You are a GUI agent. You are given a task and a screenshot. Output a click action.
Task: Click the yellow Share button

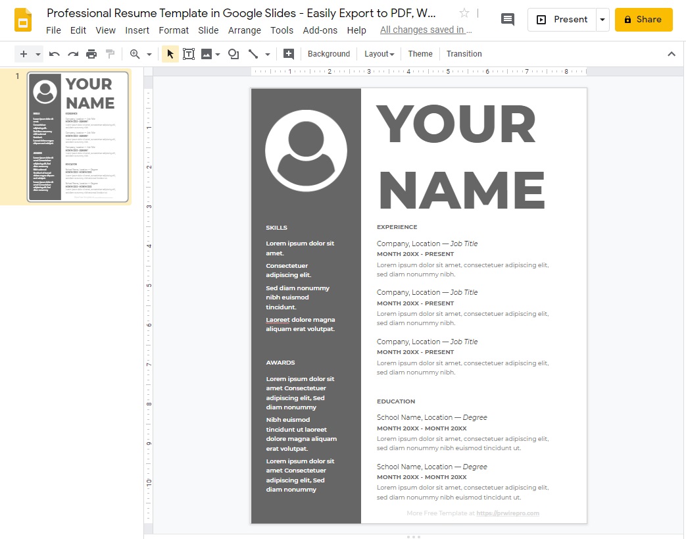pos(643,19)
